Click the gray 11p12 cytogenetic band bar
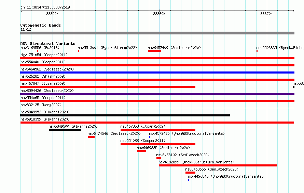Image resolution: width=304 pixels, height=193 pixels. click(x=157, y=33)
